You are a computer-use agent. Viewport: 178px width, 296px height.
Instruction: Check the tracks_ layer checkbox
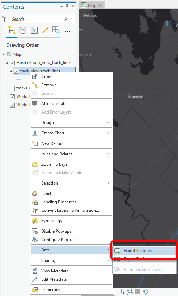[x=12, y=88]
